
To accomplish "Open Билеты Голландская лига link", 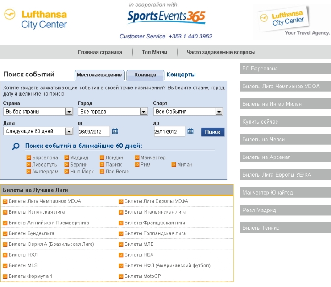I will tap(155, 233).
